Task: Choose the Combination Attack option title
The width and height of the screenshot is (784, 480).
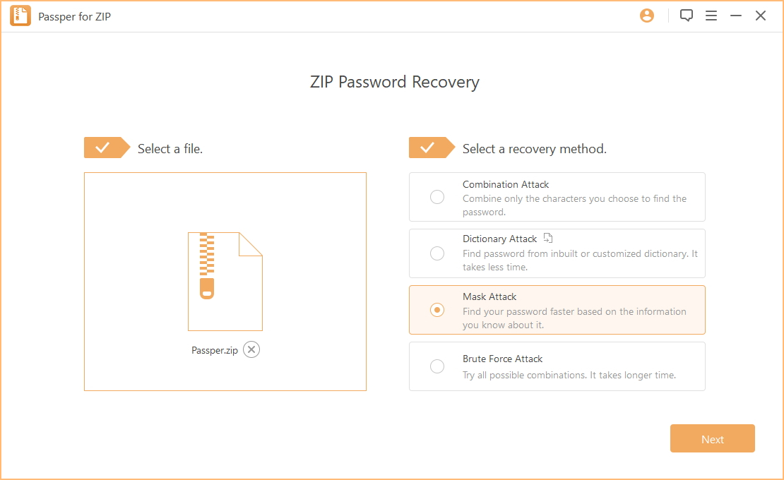Action: coord(506,184)
